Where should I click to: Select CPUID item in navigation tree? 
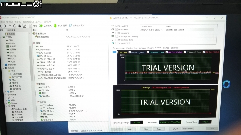12,43
